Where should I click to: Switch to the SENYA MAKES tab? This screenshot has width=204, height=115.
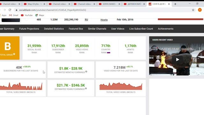click(x=109, y=4)
